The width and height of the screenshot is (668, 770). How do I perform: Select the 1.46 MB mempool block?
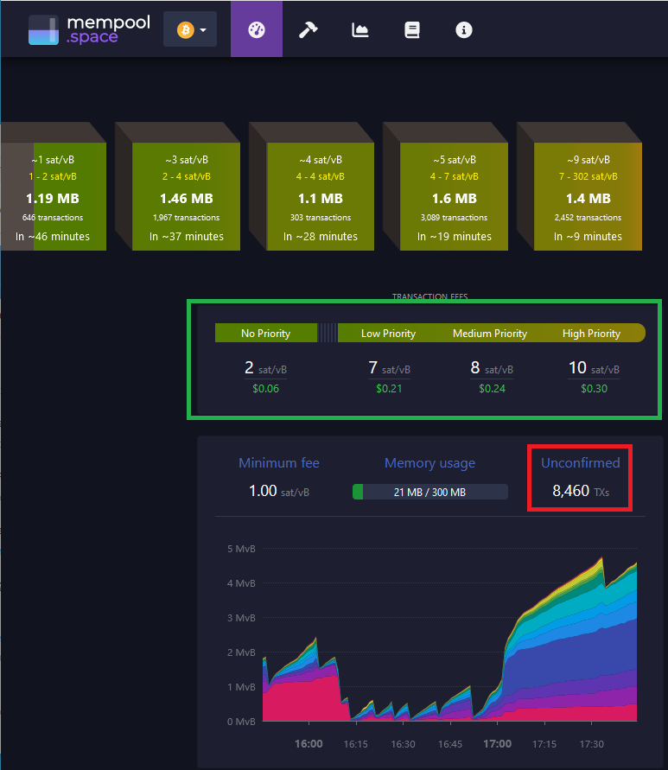(186, 196)
